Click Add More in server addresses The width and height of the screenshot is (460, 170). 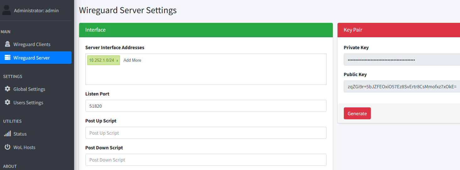click(x=132, y=60)
